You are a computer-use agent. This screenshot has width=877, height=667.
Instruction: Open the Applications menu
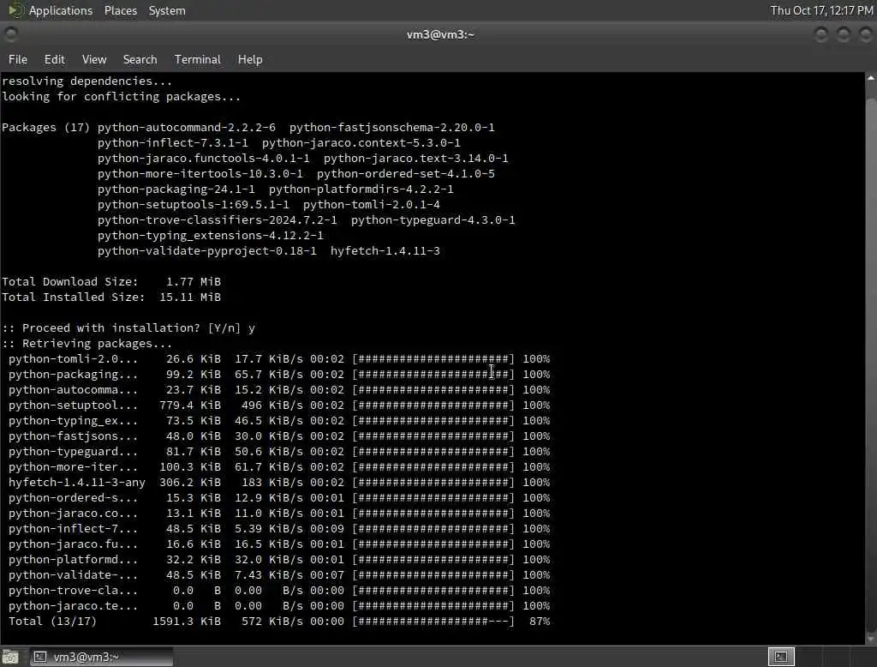(61, 10)
